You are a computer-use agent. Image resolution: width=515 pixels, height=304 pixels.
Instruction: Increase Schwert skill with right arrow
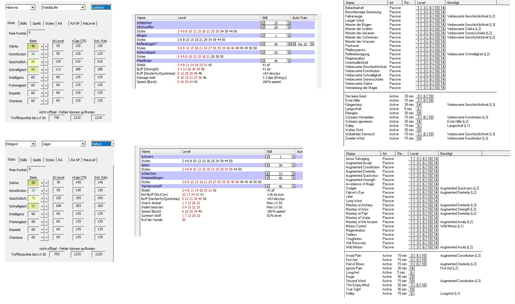pyautogui.click(x=293, y=157)
